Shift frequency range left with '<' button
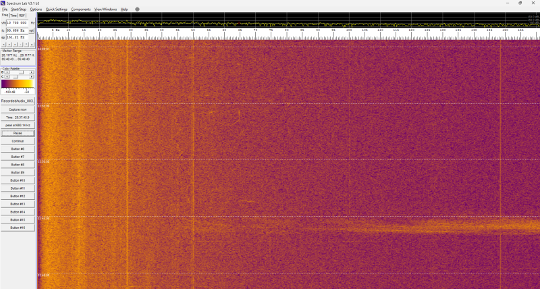540x289 pixels. coord(3,45)
